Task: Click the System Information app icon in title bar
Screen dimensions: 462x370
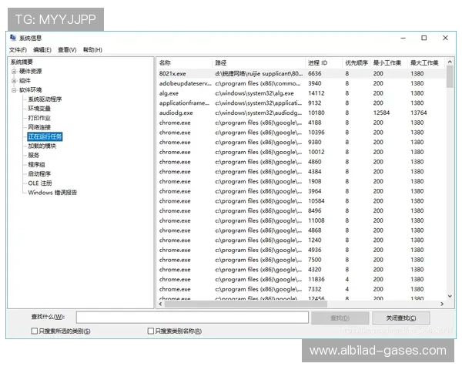Action: [13, 38]
